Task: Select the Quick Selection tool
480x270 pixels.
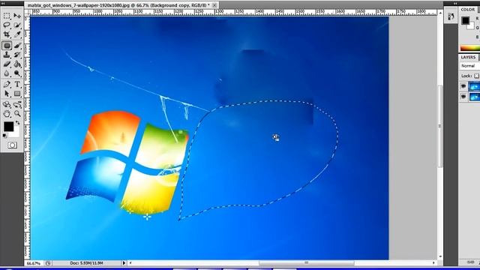Action: click(17, 25)
